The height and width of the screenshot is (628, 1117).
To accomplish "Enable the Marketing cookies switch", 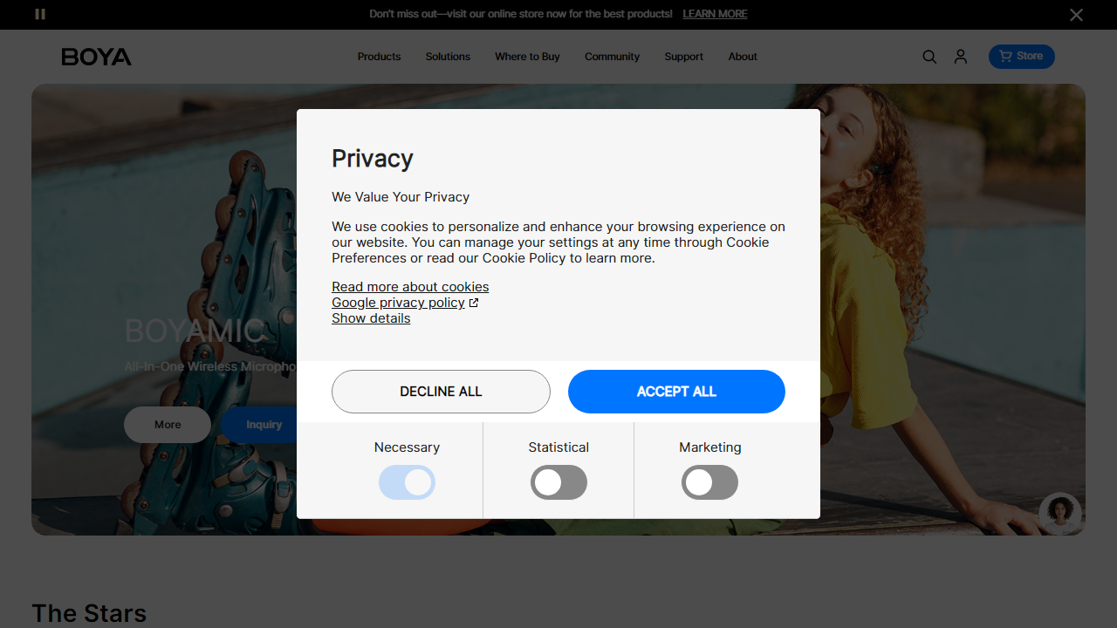I will point(709,482).
